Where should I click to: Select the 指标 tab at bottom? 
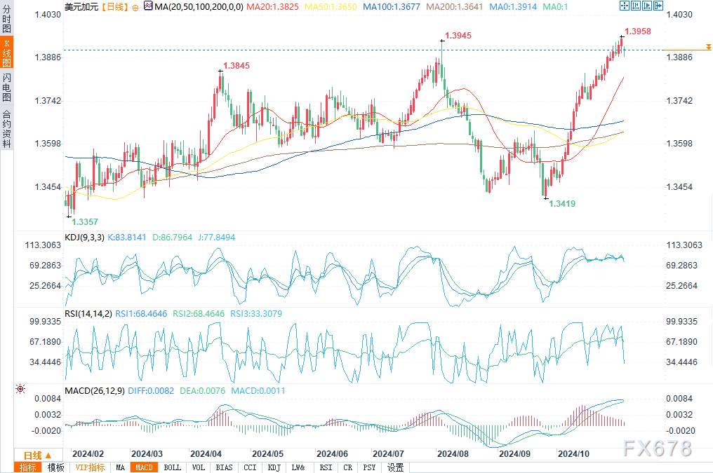(x=29, y=467)
